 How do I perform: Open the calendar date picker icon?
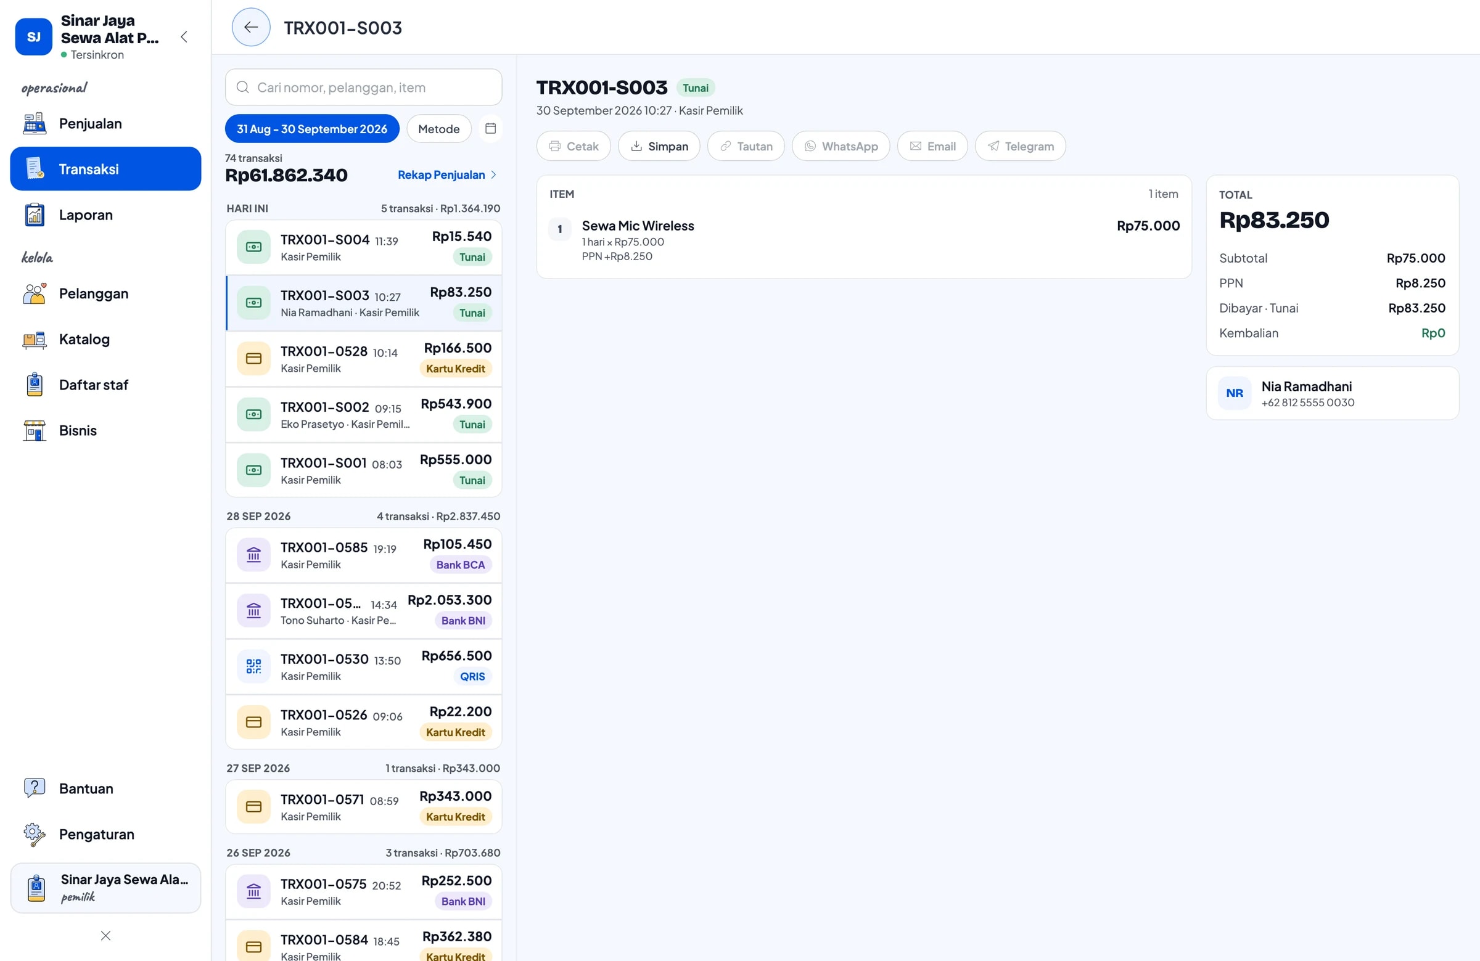pos(490,129)
